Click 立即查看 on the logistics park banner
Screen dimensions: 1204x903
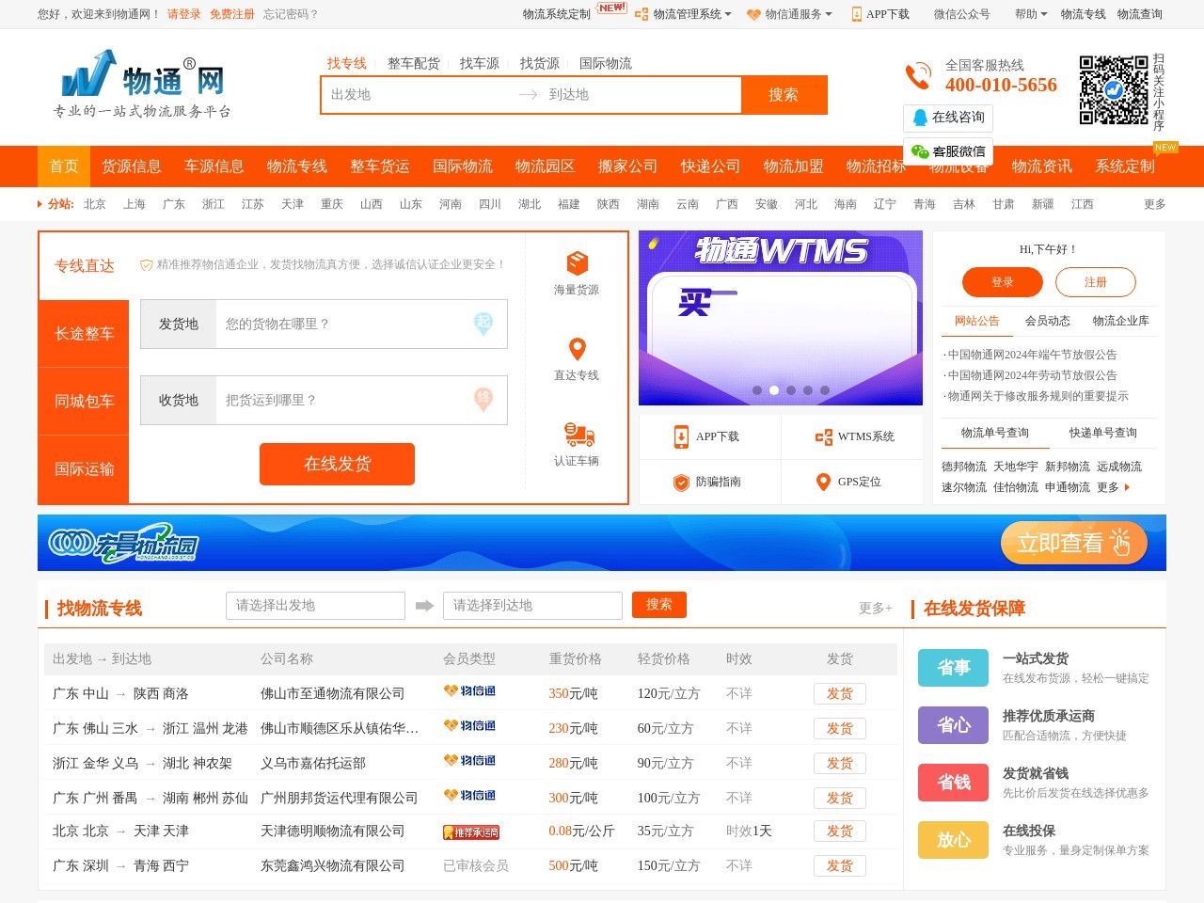pyautogui.click(x=1073, y=544)
